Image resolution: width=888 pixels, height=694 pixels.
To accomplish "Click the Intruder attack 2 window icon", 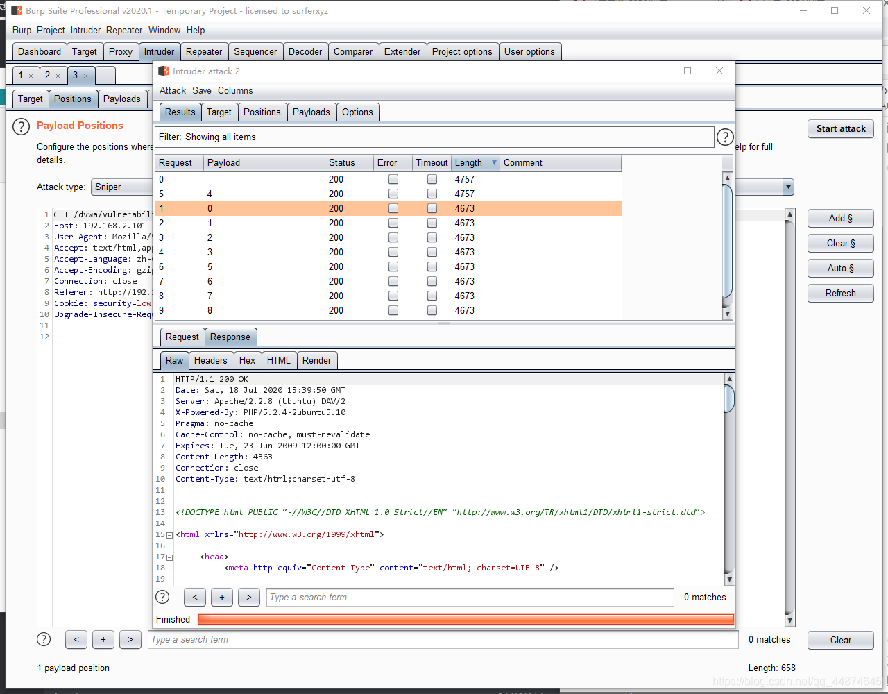I will (x=164, y=71).
